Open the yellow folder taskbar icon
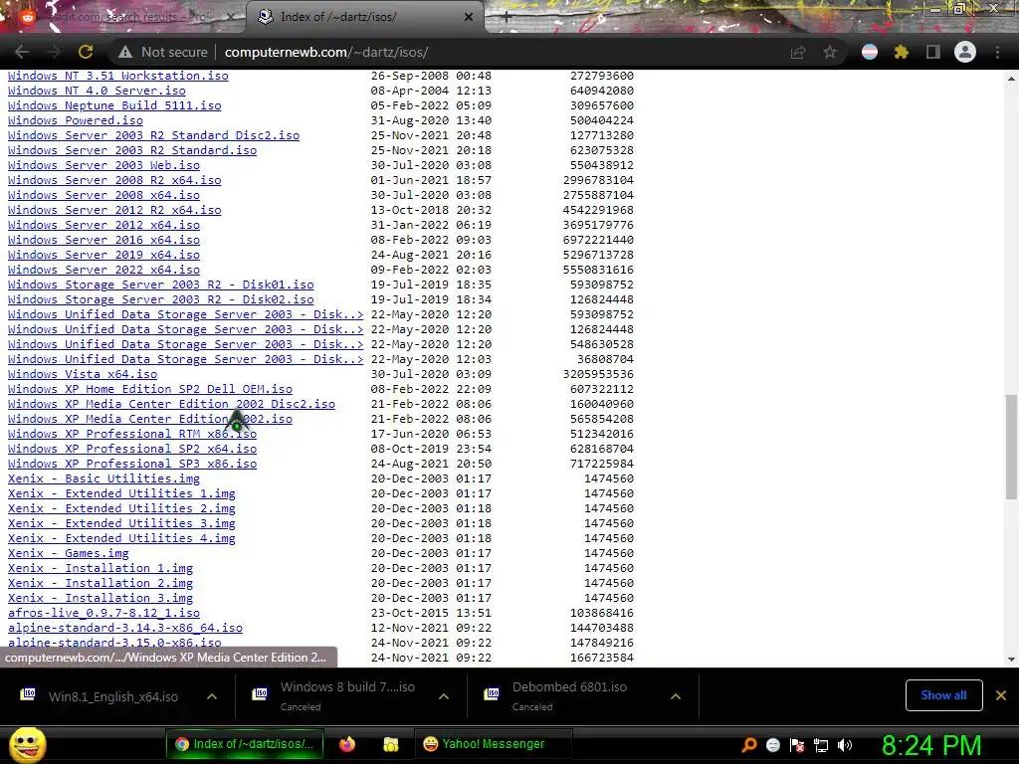 pyautogui.click(x=390, y=744)
